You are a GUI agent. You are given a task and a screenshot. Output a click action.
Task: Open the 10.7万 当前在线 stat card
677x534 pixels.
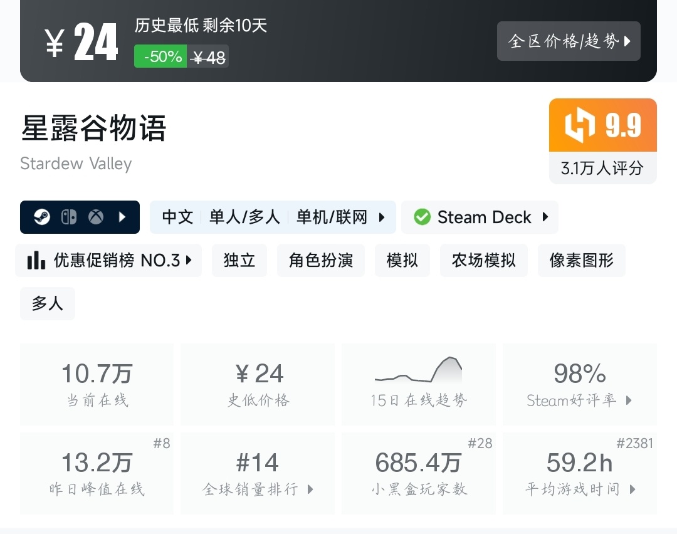coord(97,385)
